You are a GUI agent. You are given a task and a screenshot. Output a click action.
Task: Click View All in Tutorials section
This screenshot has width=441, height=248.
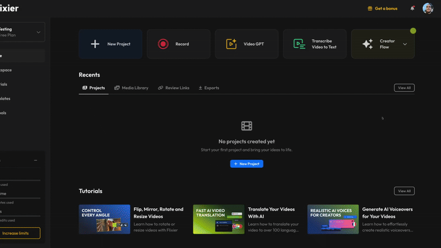(x=404, y=191)
